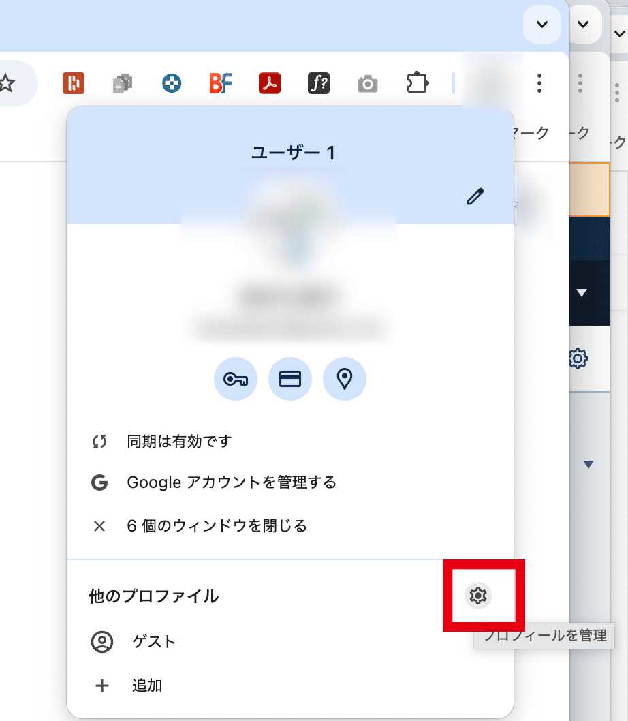This screenshot has height=721, width=628.
Task: Open the f? font finder extension
Action: [319, 83]
